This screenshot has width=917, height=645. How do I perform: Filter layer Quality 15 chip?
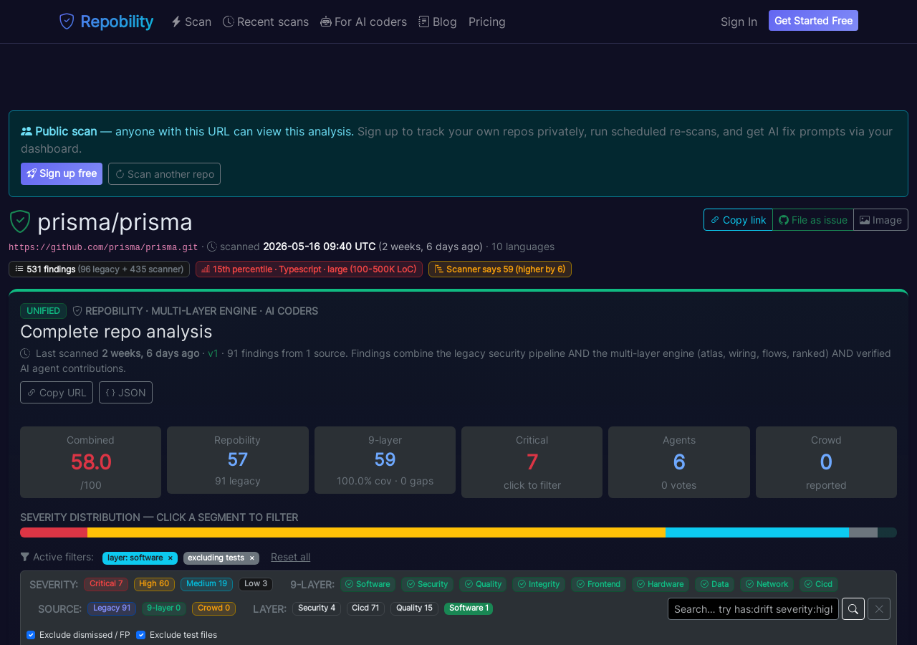[414, 608]
